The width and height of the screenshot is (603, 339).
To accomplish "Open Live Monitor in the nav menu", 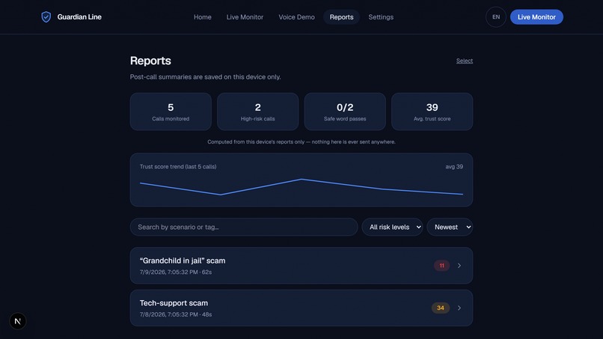I will [x=245, y=17].
